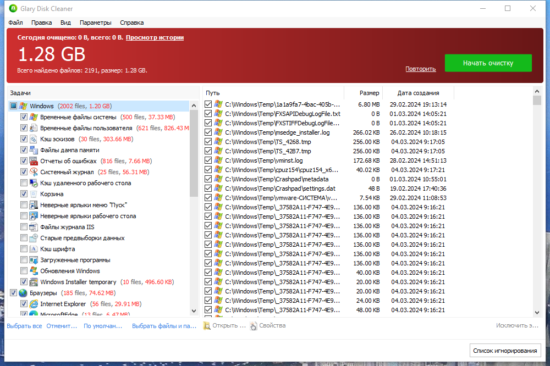Image resolution: width=550 pixels, height=366 pixels.
Task: Click the tasks panel scroll up arrow
Action: tap(194, 106)
